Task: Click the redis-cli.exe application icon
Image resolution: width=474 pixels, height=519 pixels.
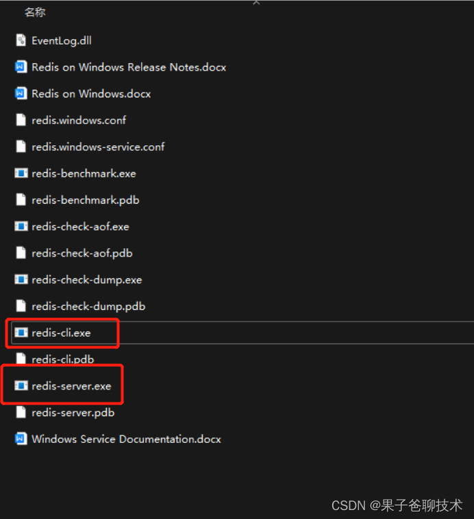Action: 21,333
